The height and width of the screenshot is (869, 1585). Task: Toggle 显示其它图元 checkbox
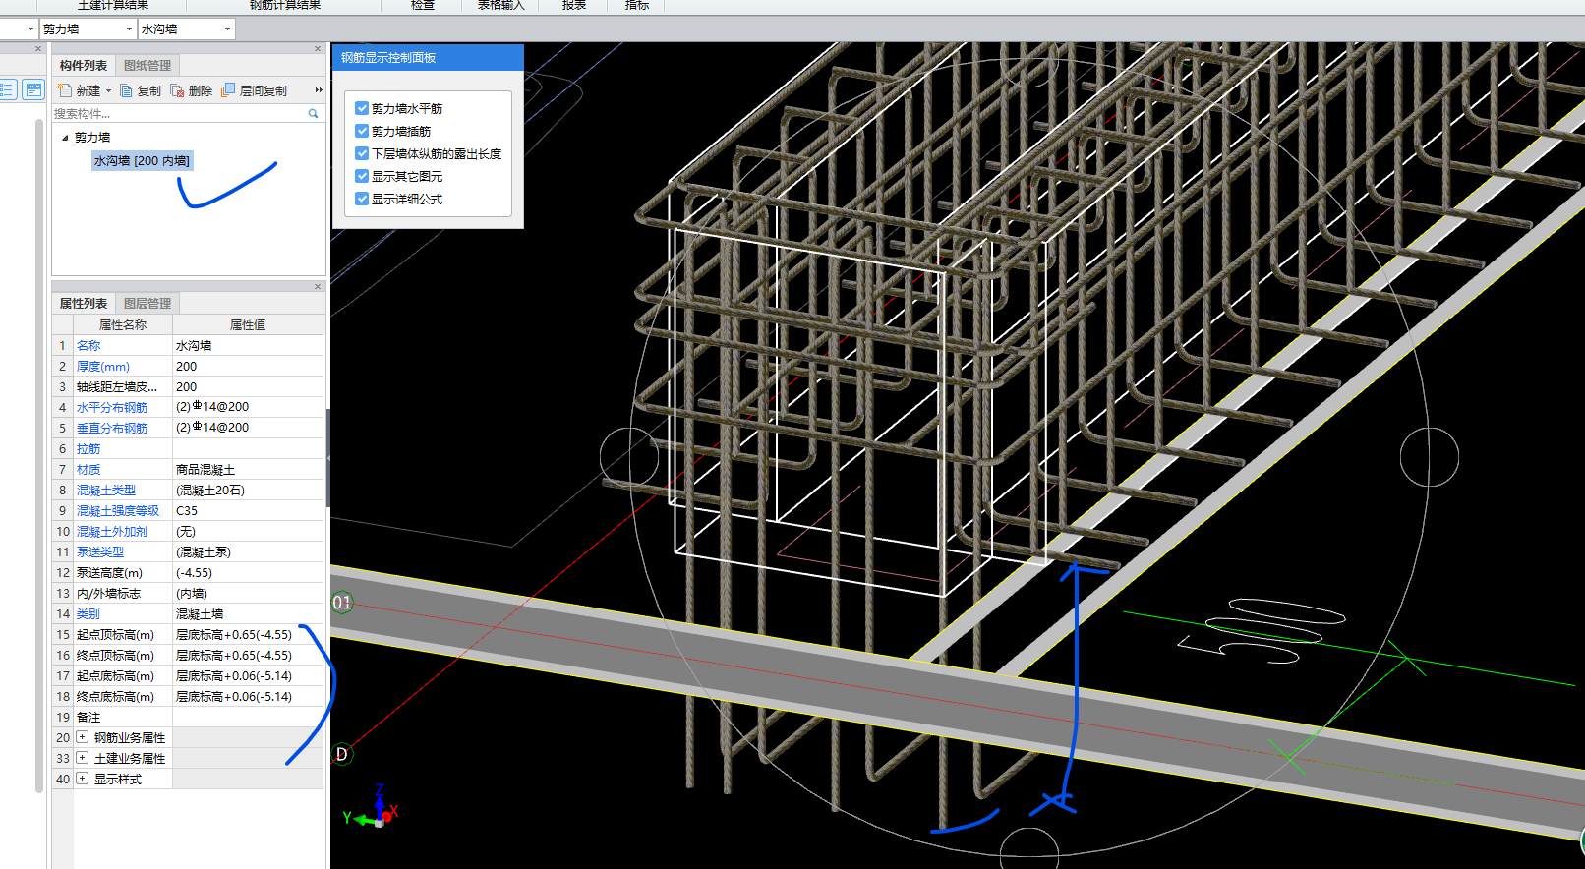click(x=362, y=176)
